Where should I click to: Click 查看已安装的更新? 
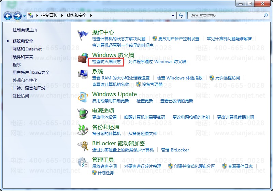[x=177, y=101]
